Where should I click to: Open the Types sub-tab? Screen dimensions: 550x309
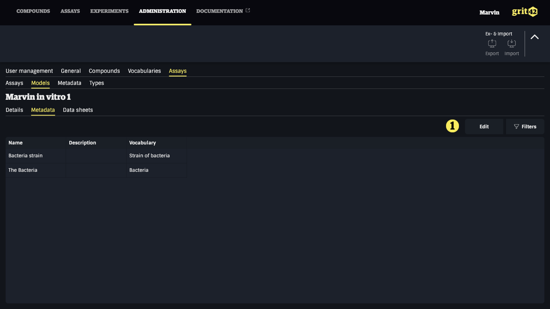coord(97,83)
